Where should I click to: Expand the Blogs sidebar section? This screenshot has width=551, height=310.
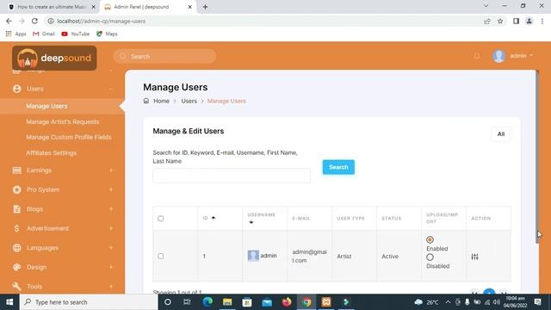tap(111, 209)
